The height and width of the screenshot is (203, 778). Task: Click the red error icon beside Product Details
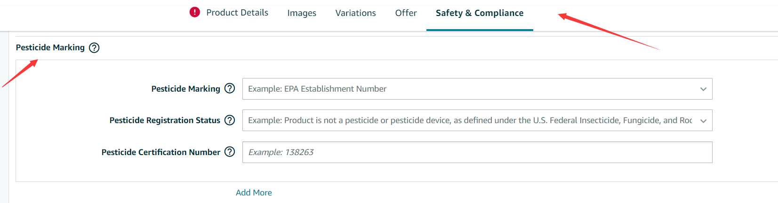pos(194,12)
